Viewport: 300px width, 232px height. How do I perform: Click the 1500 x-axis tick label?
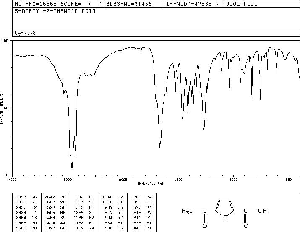178,180
